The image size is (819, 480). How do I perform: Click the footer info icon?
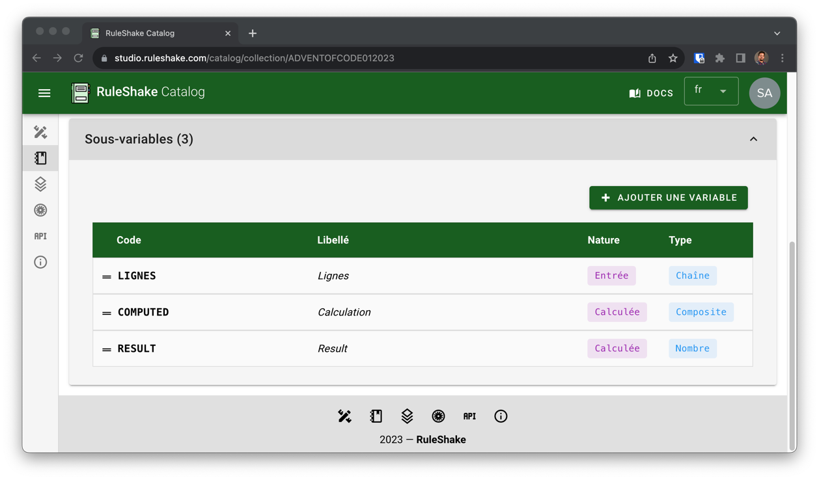(x=501, y=416)
